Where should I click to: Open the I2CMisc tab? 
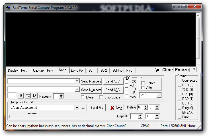click(x=117, y=70)
